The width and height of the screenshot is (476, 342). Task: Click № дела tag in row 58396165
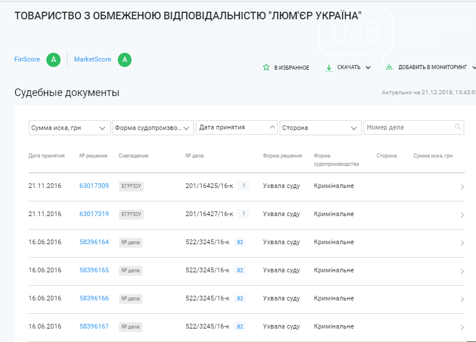131,271
